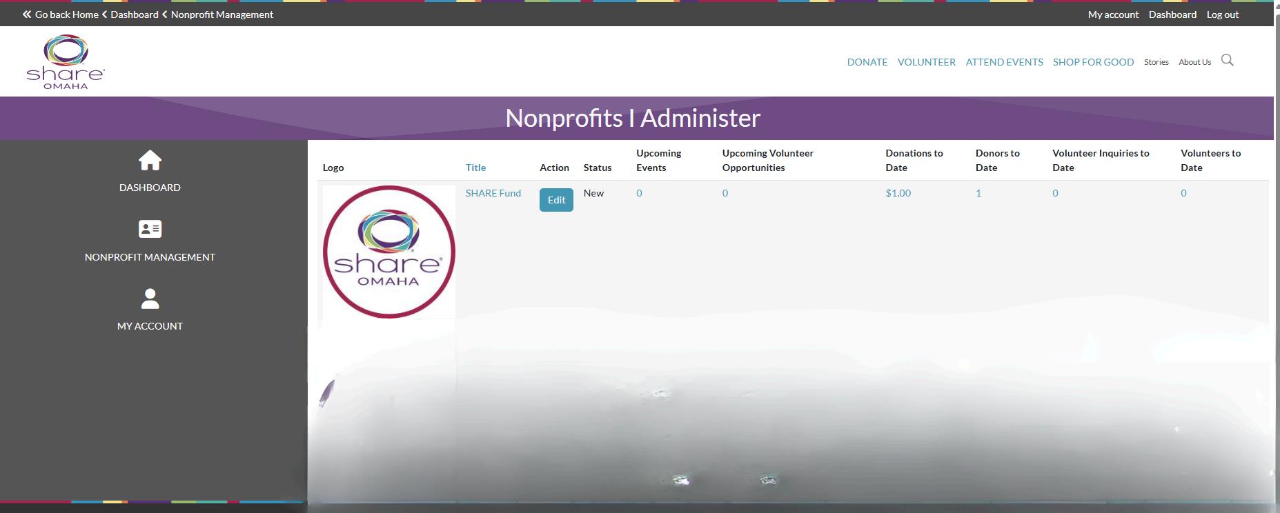Click the Upcoming Events column header
1280x513 pixels.
click(659, 160)
